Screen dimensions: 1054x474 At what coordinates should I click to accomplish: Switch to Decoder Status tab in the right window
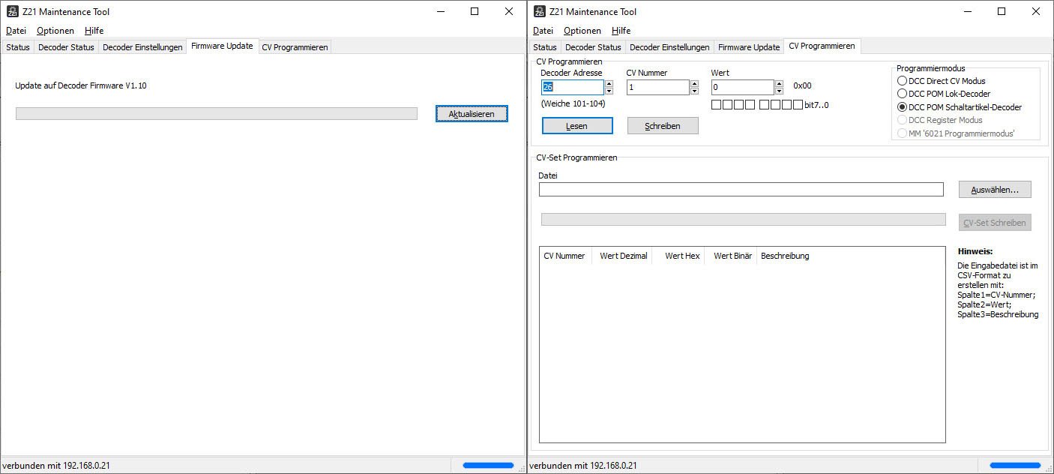tap(593, 47)
